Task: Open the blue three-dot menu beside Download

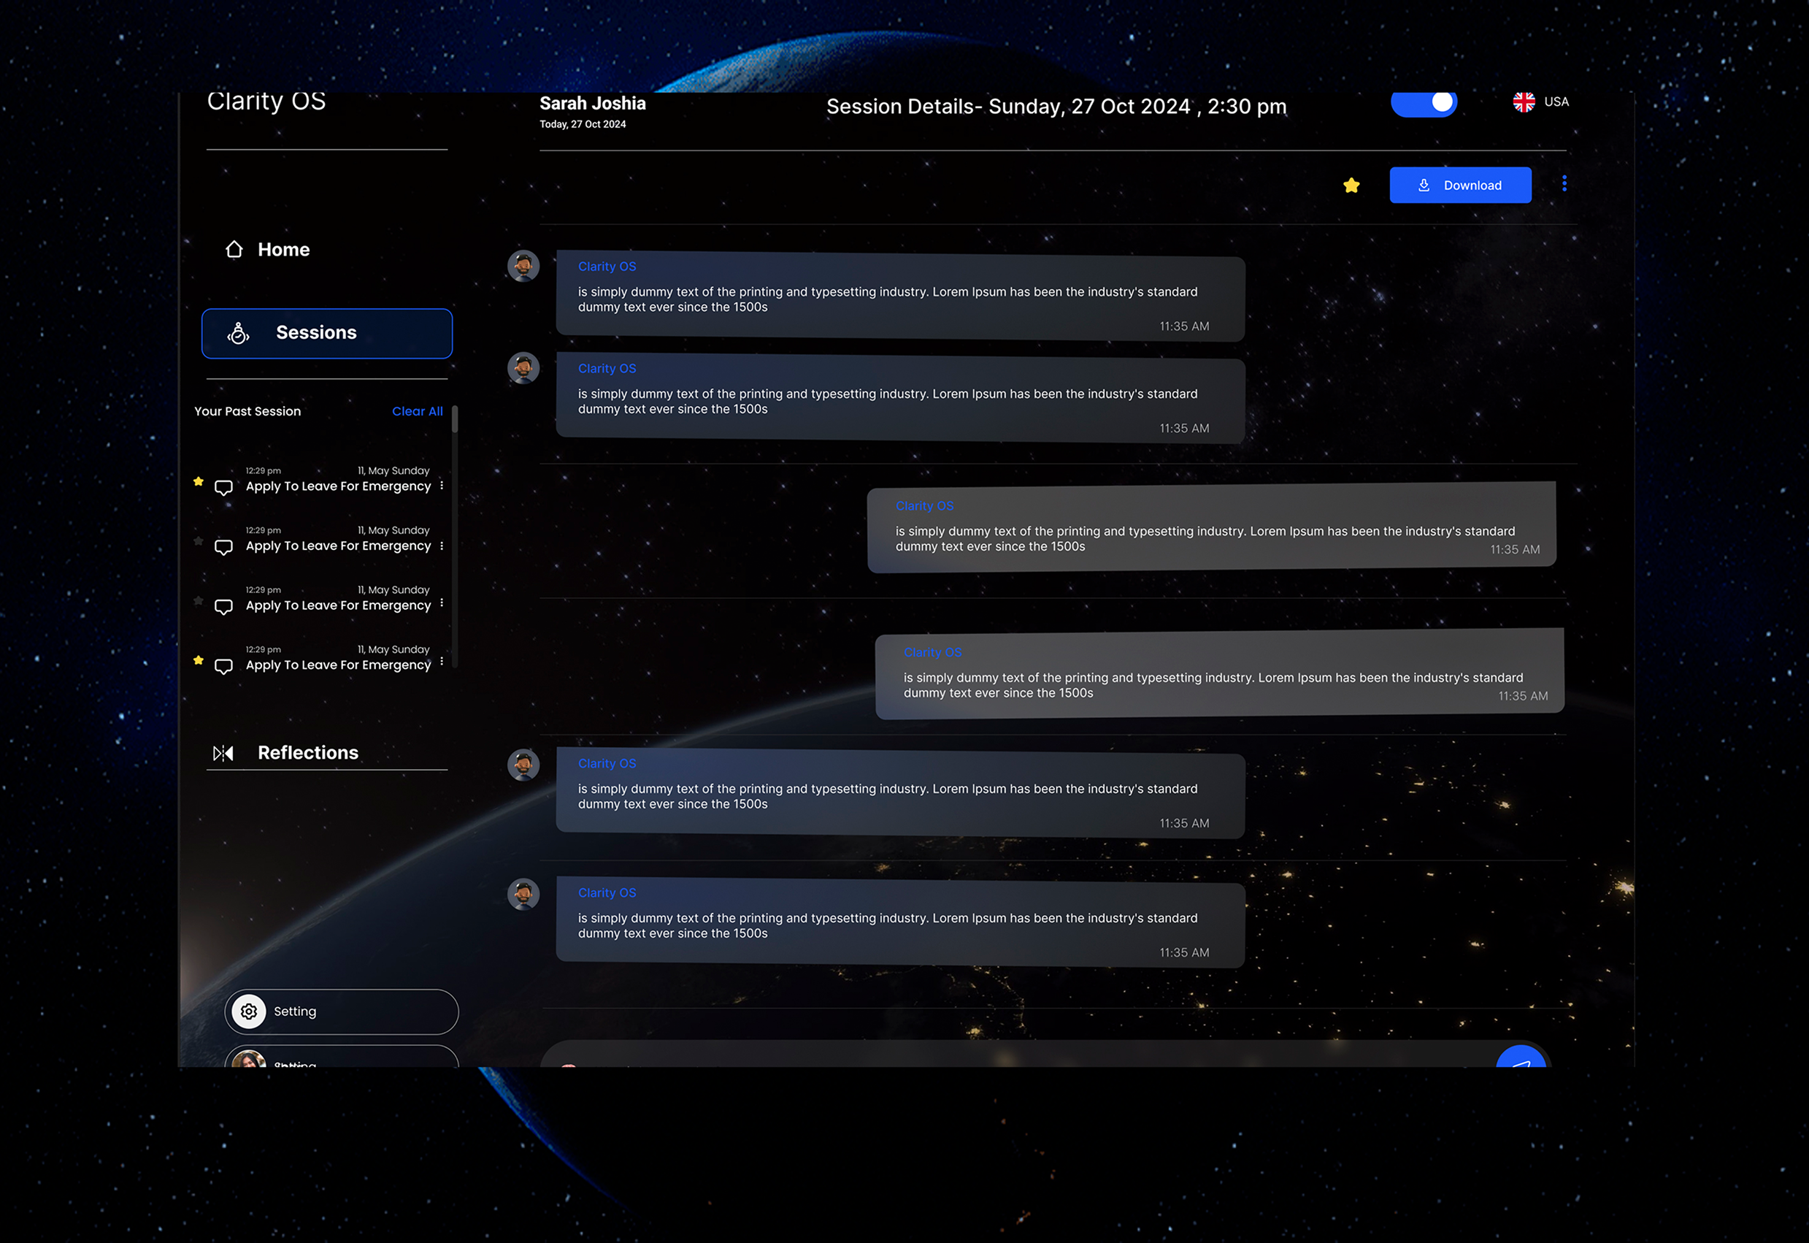Action: pyautogui.click(x=1564, y=184)
